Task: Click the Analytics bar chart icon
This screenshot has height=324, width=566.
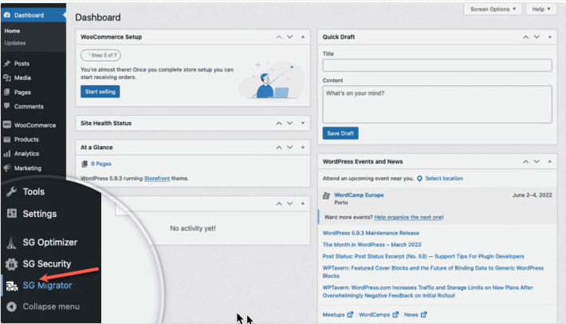Action: coord(7,153)
